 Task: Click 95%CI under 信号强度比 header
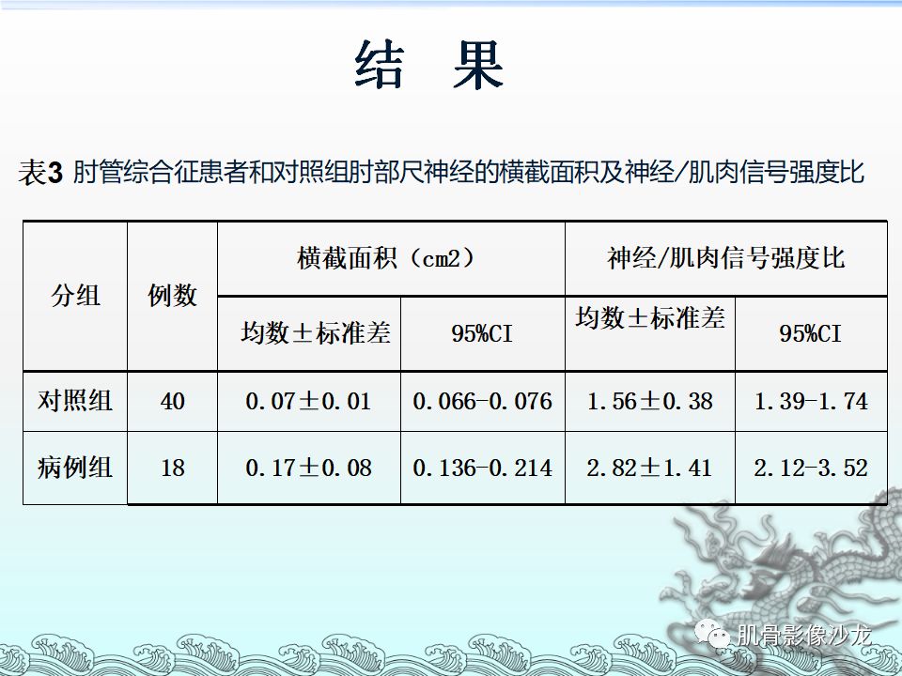pos(811,333)
